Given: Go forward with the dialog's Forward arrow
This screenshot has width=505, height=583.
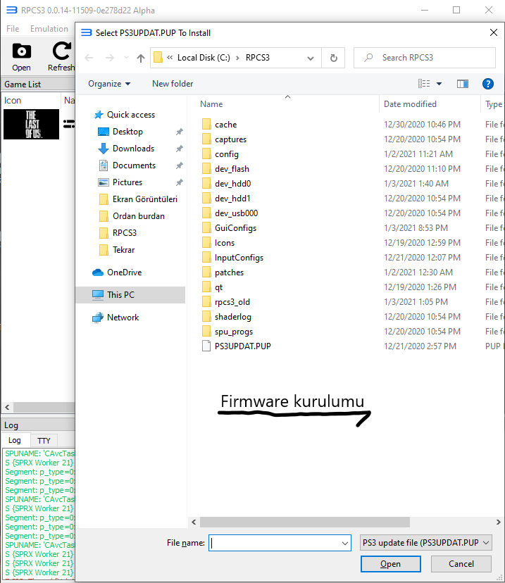Looking at the screenshot, I should 109,58.
